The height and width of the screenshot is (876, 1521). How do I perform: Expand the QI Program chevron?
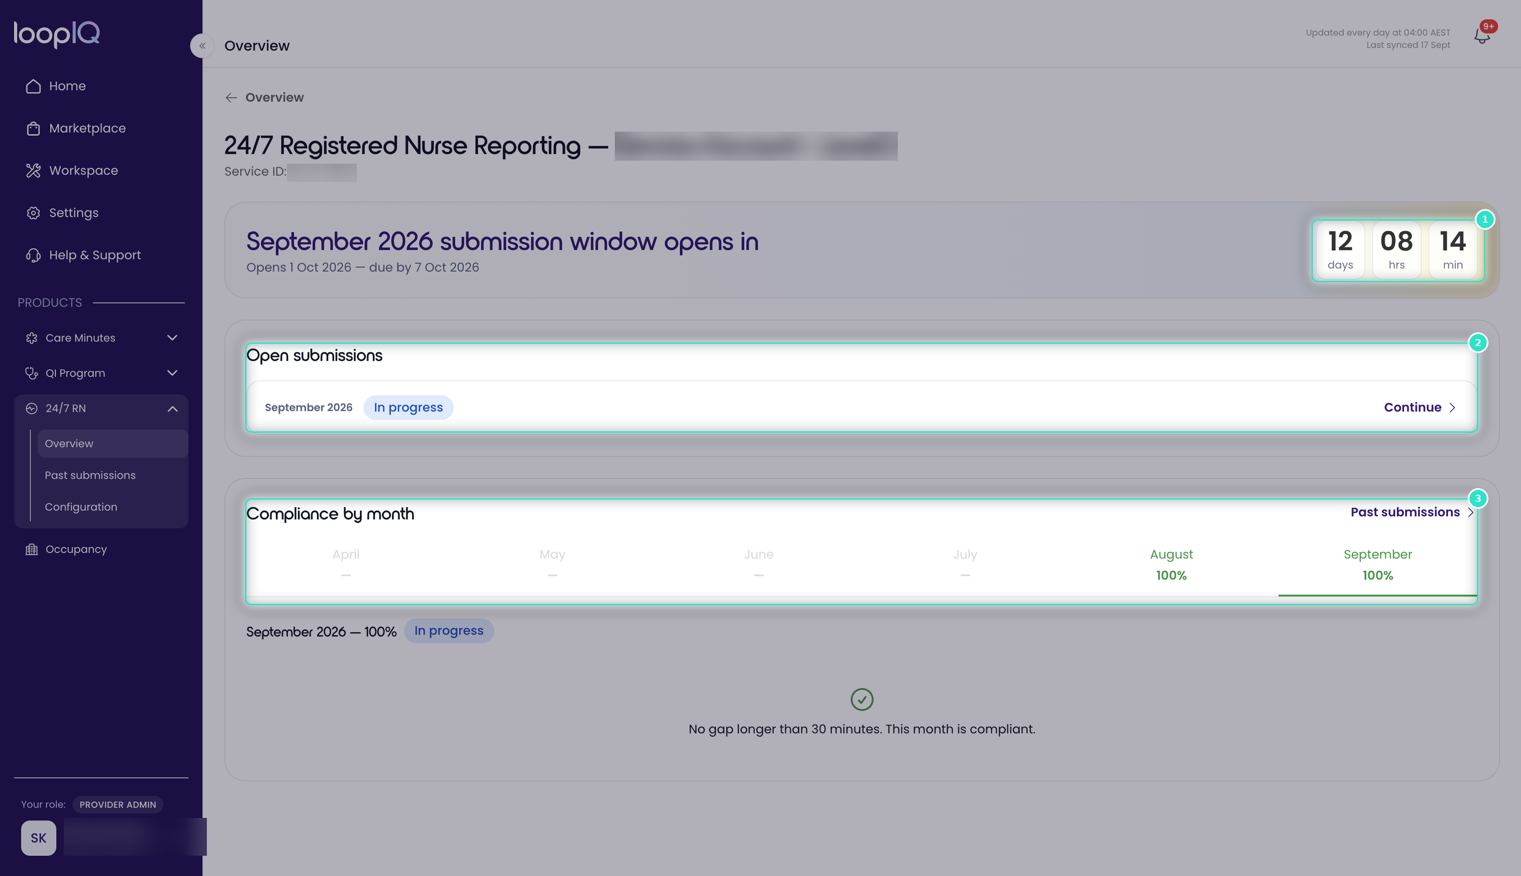point(172,373)
